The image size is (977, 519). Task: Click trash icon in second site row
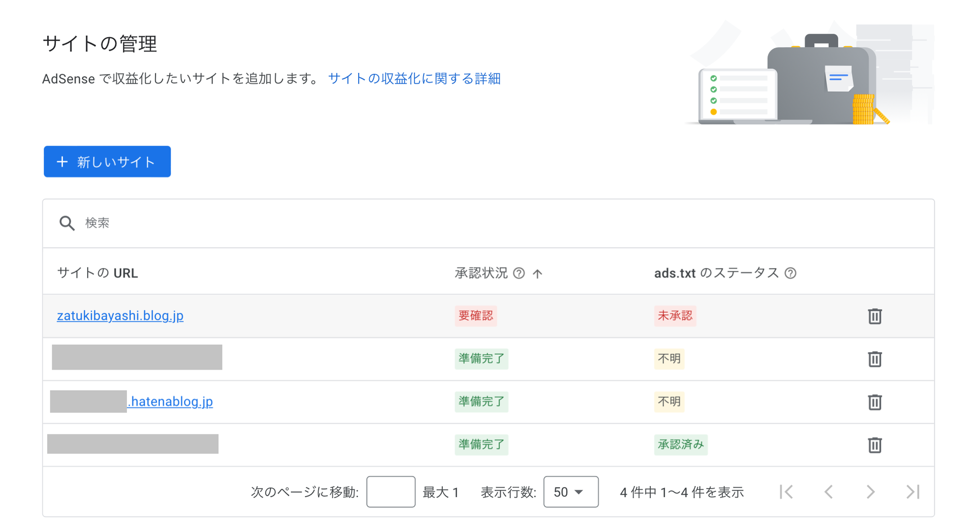tap(874, 359)
